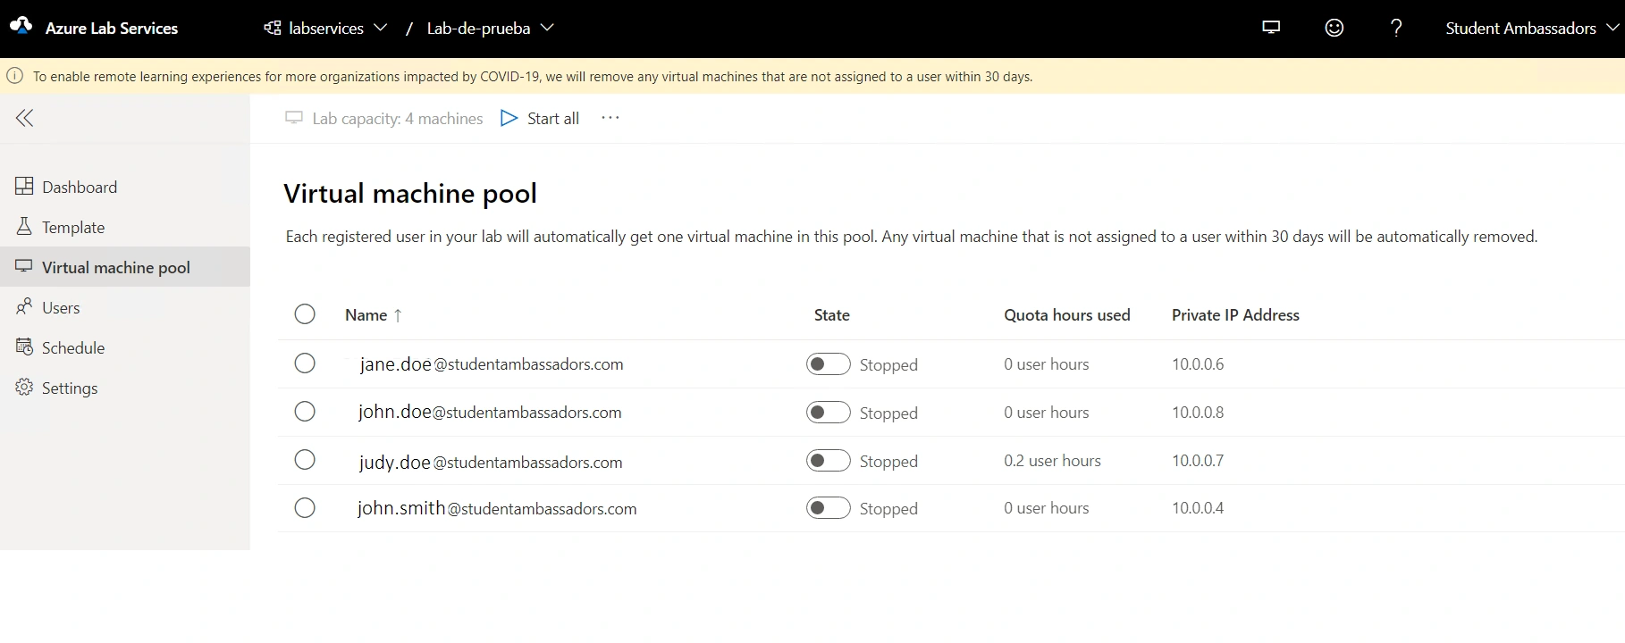Click Lab capacity: 4 machines
The width and height of the screenshot is (1625, 643).
tap(384, 118)
